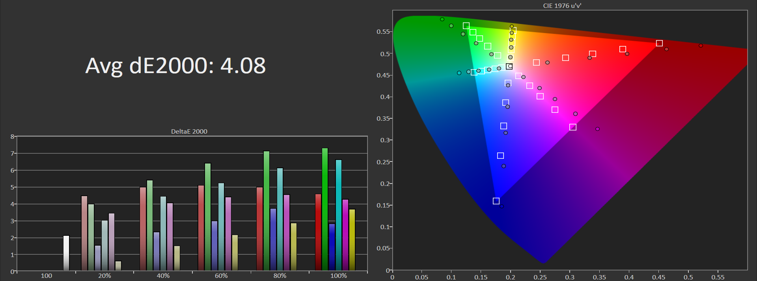Click the green primary target square in CIE diagram
757x281 pixels.
pyautogui.click(x=466, y=26)
